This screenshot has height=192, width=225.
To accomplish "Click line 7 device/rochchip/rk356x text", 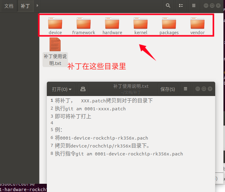I will 102,146.
